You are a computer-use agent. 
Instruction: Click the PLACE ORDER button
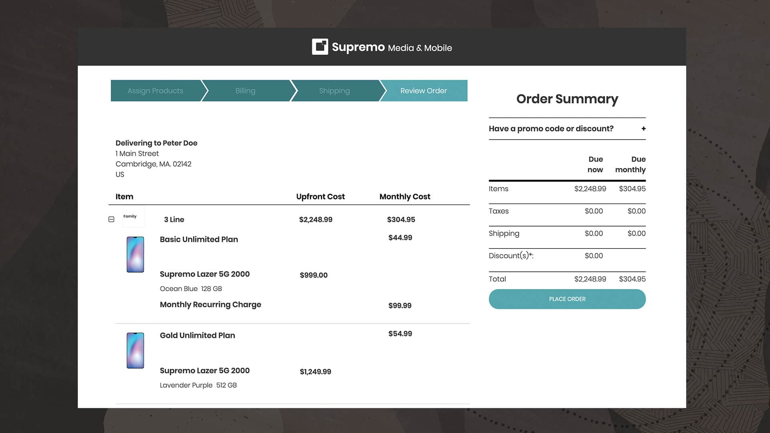[567, 299]
